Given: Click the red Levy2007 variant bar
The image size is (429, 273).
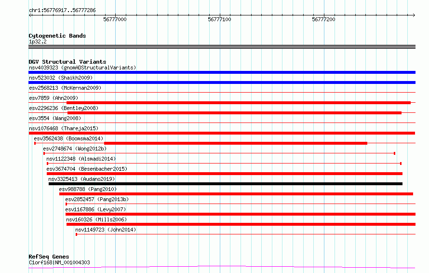Looking at the screenshot, I should [x=241, y=214].
